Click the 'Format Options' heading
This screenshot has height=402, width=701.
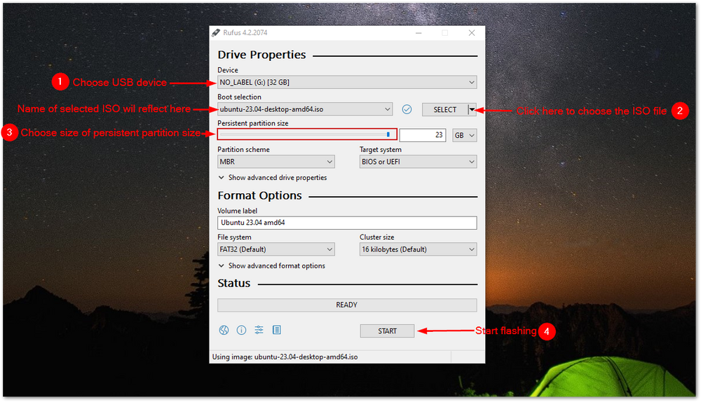pos(260,195)
